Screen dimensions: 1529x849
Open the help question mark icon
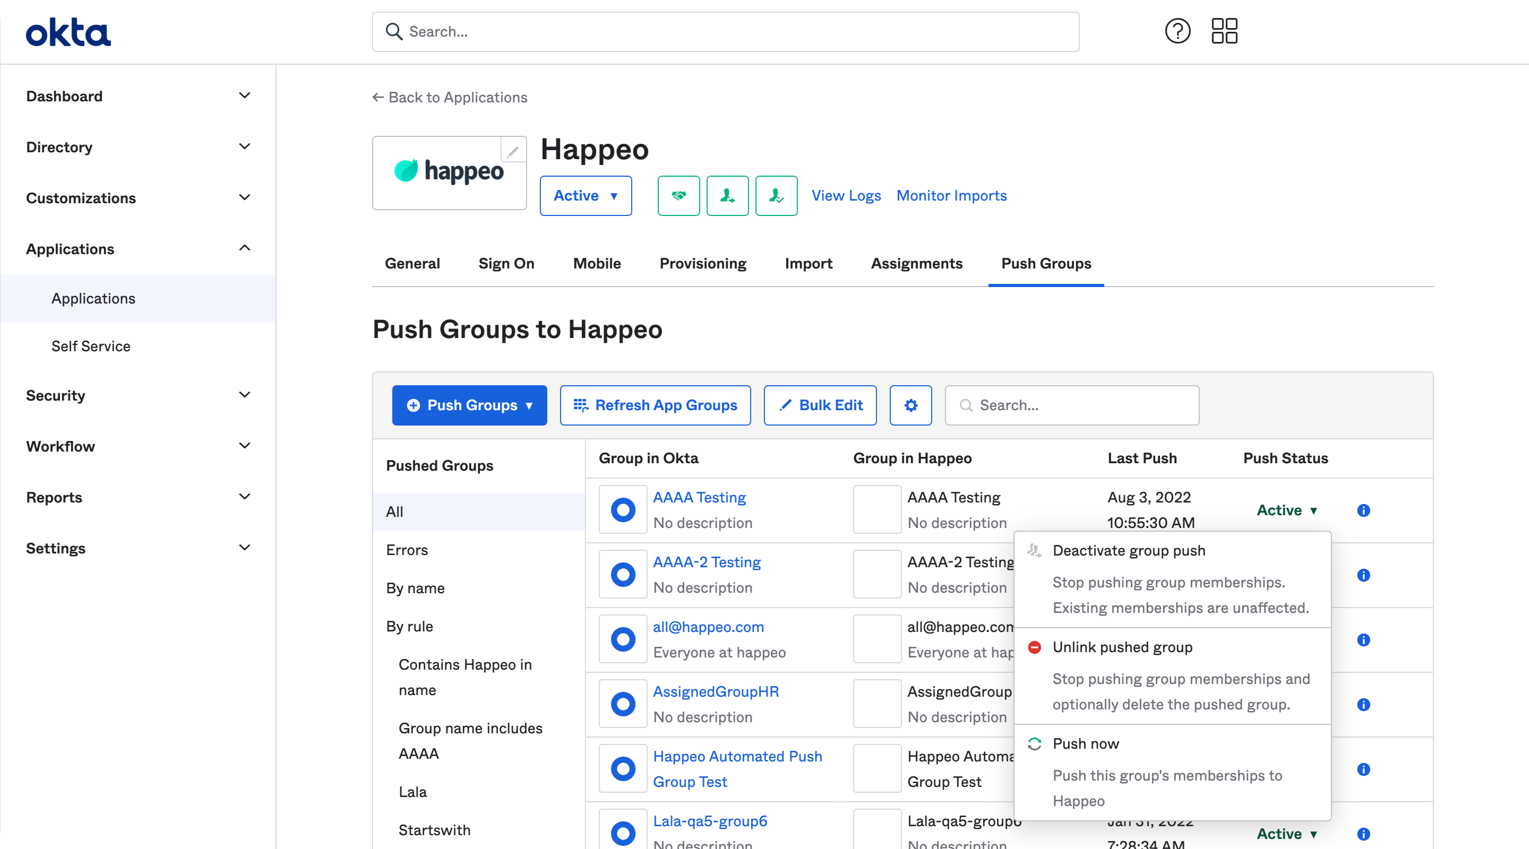[x=1177, y=31]
